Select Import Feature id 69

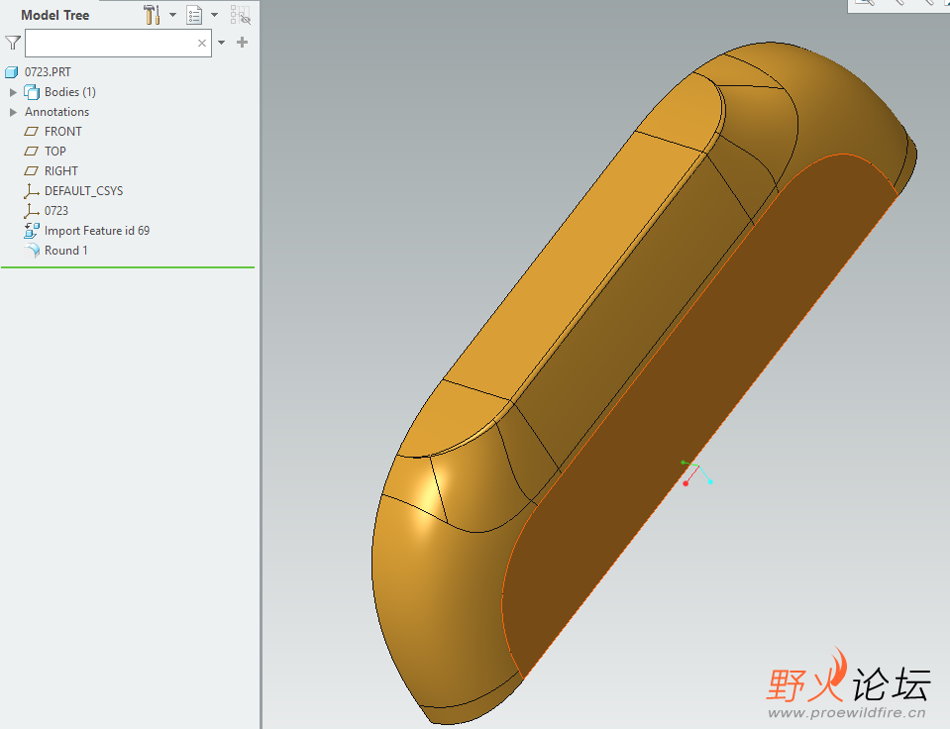97,230
